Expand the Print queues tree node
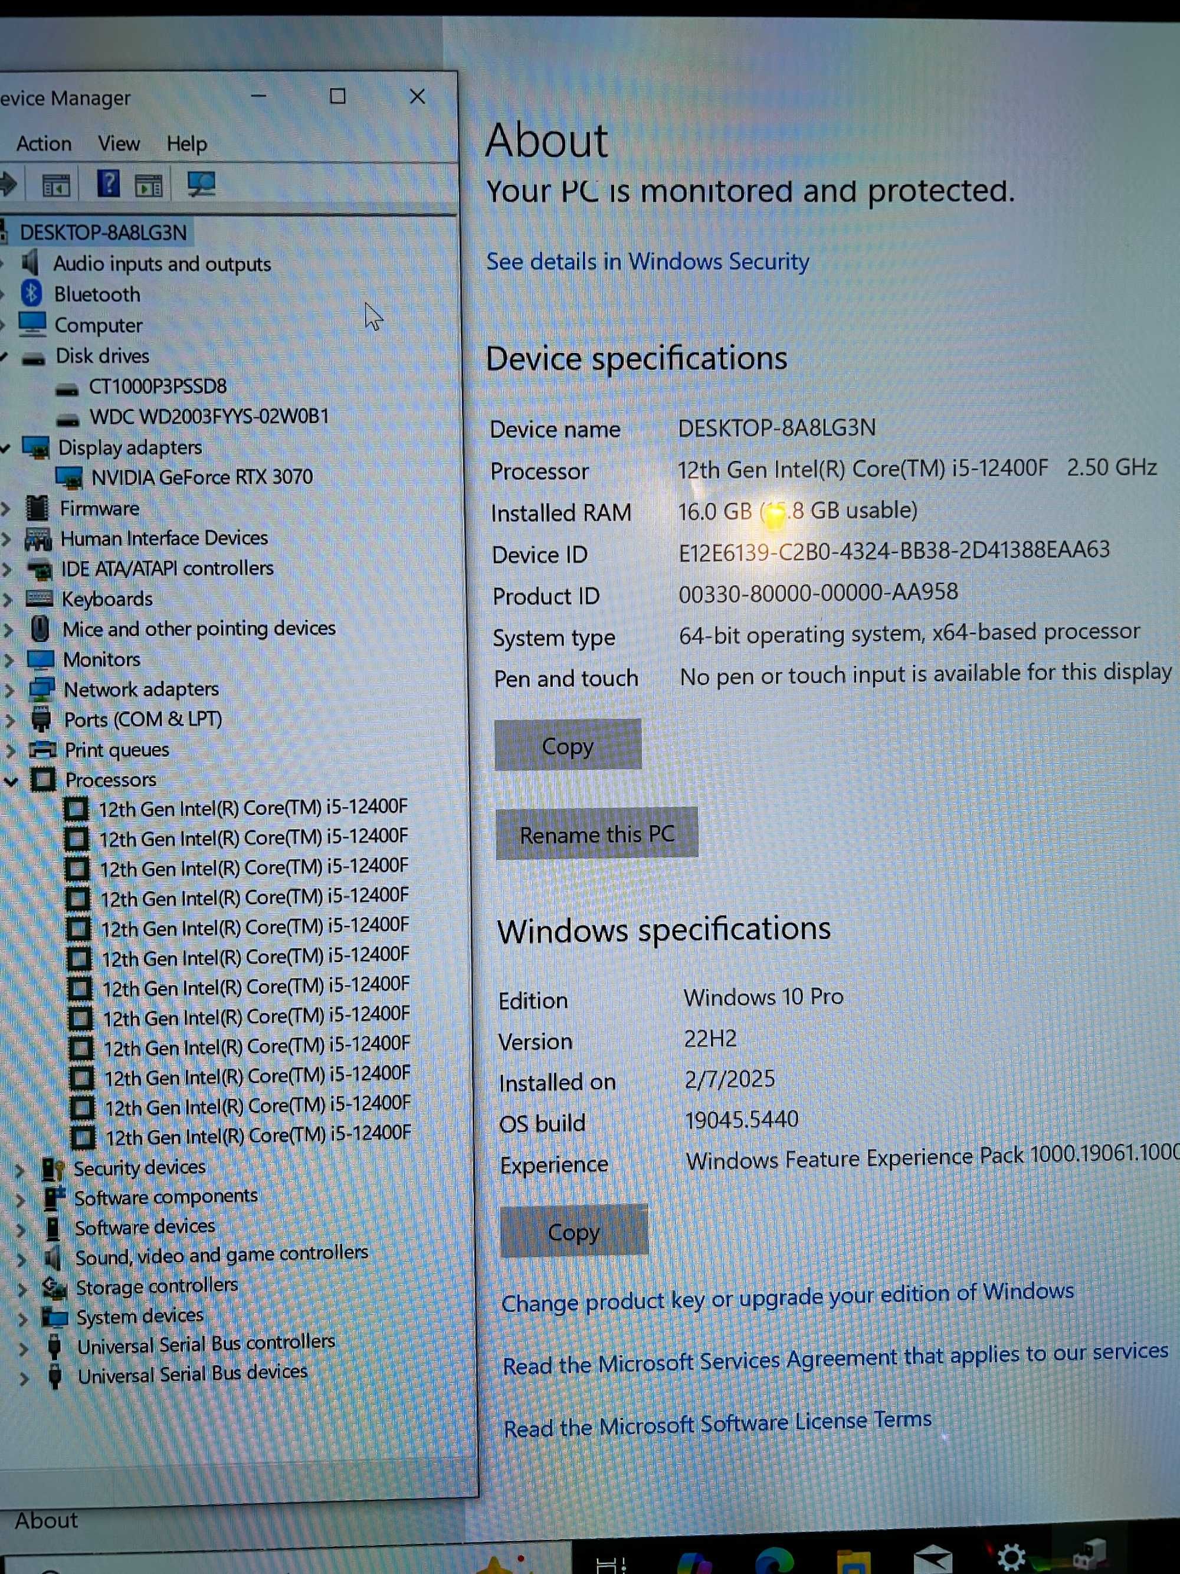 [10, 750]
